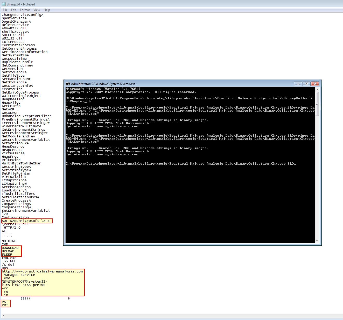Click Notepad horizontal scrollbar left arrow
This screenshot has width=343, height=320.
click(3, 316)
